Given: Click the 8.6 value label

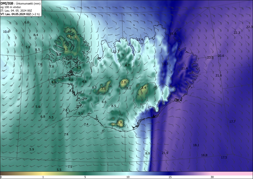Looking at the screenshot, I should (x=104, y=102).
